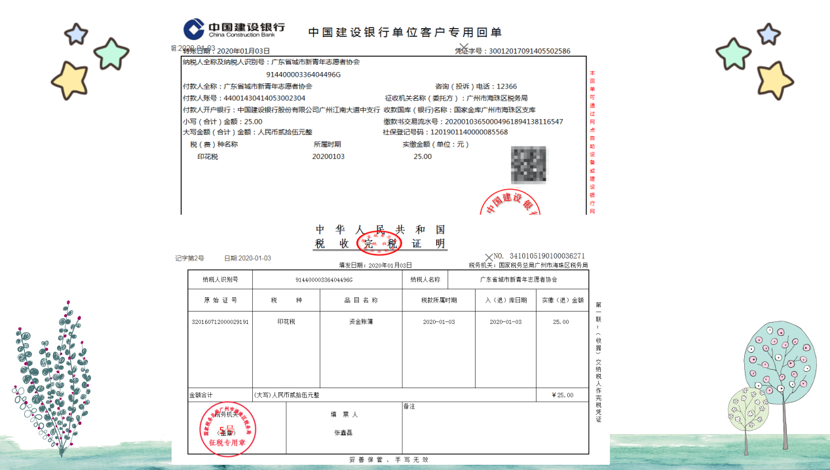830x470 pixels.
Task: Click the 付款人全称 line on bank receipt
Action: [x=248, y=86]
